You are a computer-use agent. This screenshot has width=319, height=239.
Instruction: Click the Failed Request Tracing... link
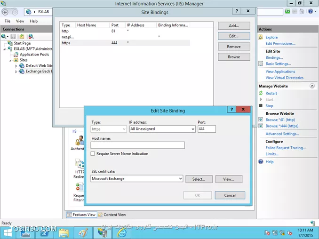(x=286, y=148)
